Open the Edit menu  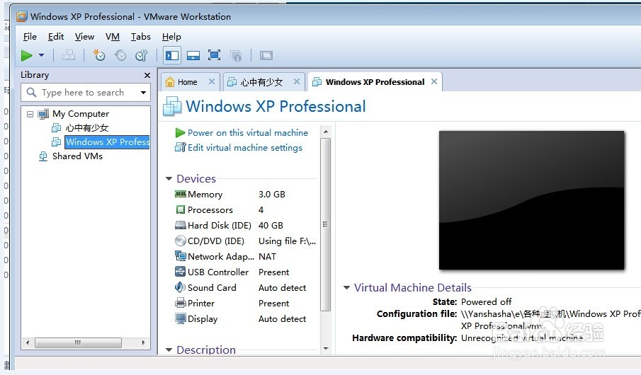pyautogui.click(x=55, y=37)
